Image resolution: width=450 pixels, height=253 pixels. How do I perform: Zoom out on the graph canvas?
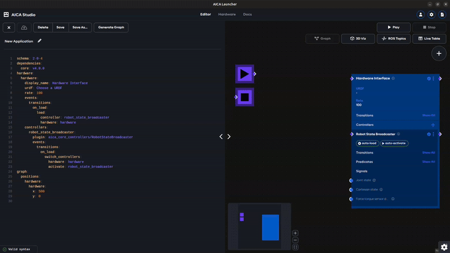(295, 240)
